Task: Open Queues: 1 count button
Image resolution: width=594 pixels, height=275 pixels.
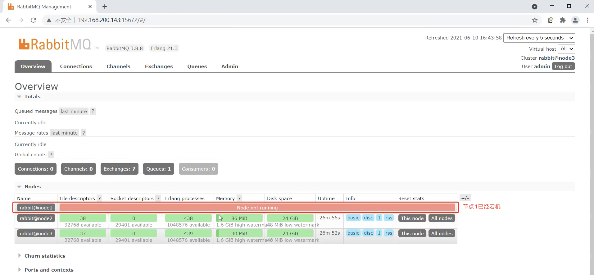Action: [x=159, y=169]
